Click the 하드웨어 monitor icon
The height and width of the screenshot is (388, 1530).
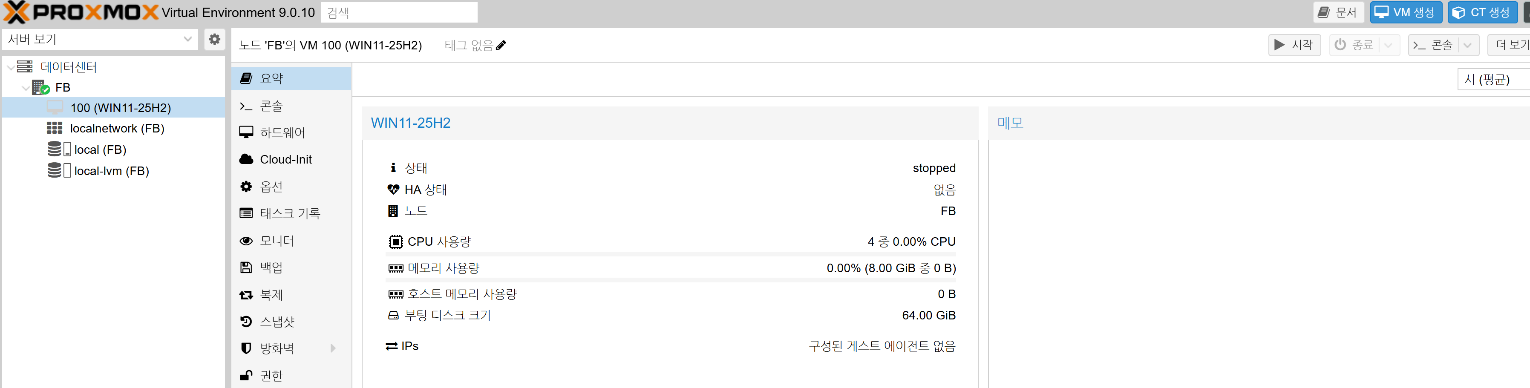(x=246, y=132)
